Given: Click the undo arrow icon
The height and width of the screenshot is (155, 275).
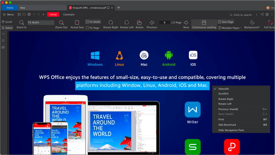Looking at the screenshot, I should pos(34,15).
